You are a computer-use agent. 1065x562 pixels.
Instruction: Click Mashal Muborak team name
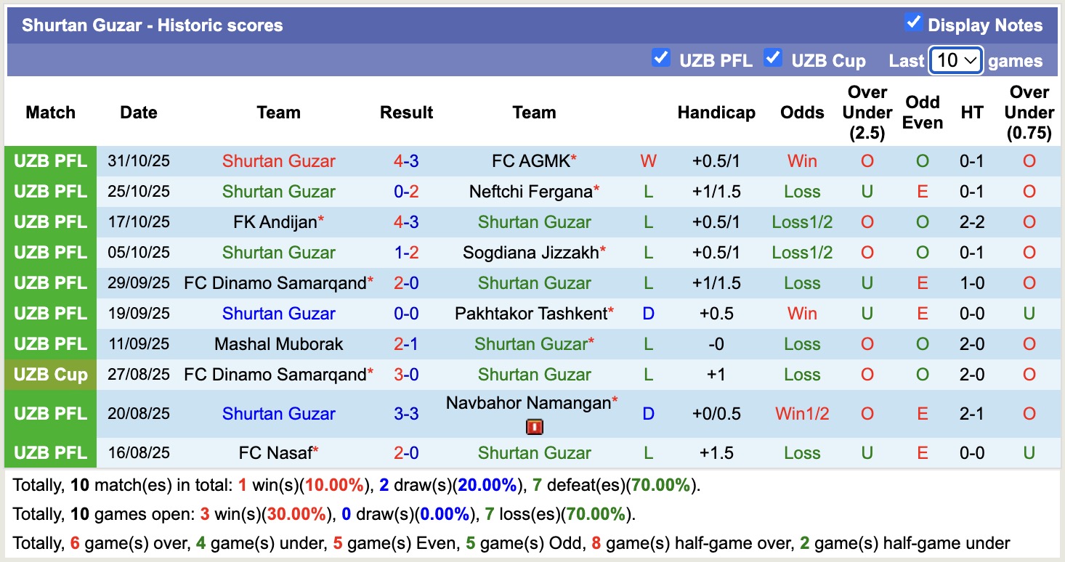(278, 344)
